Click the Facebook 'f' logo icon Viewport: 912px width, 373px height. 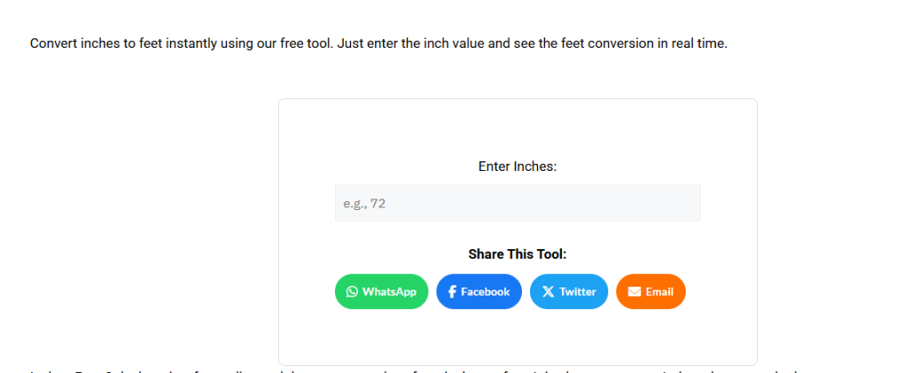click(x=452, y=291)
